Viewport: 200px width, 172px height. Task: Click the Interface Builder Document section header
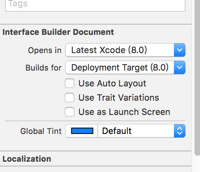tap(58, 32)
